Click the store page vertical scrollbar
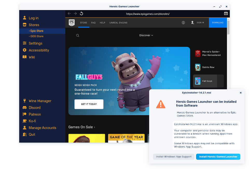Image resolution: width=249 pixels, height=169 pixels. pyautogui.click(x=228, y=27)
